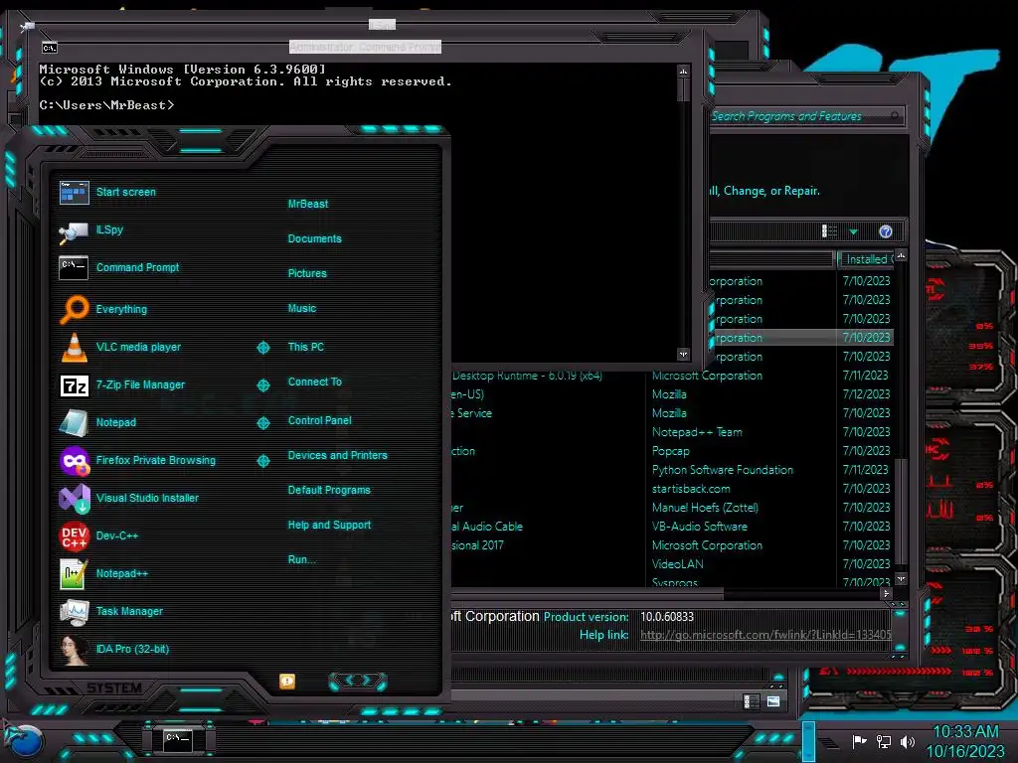Click the Search Programs and Features field
This screenshot has height=763, width=1018.
coord(803,116)
